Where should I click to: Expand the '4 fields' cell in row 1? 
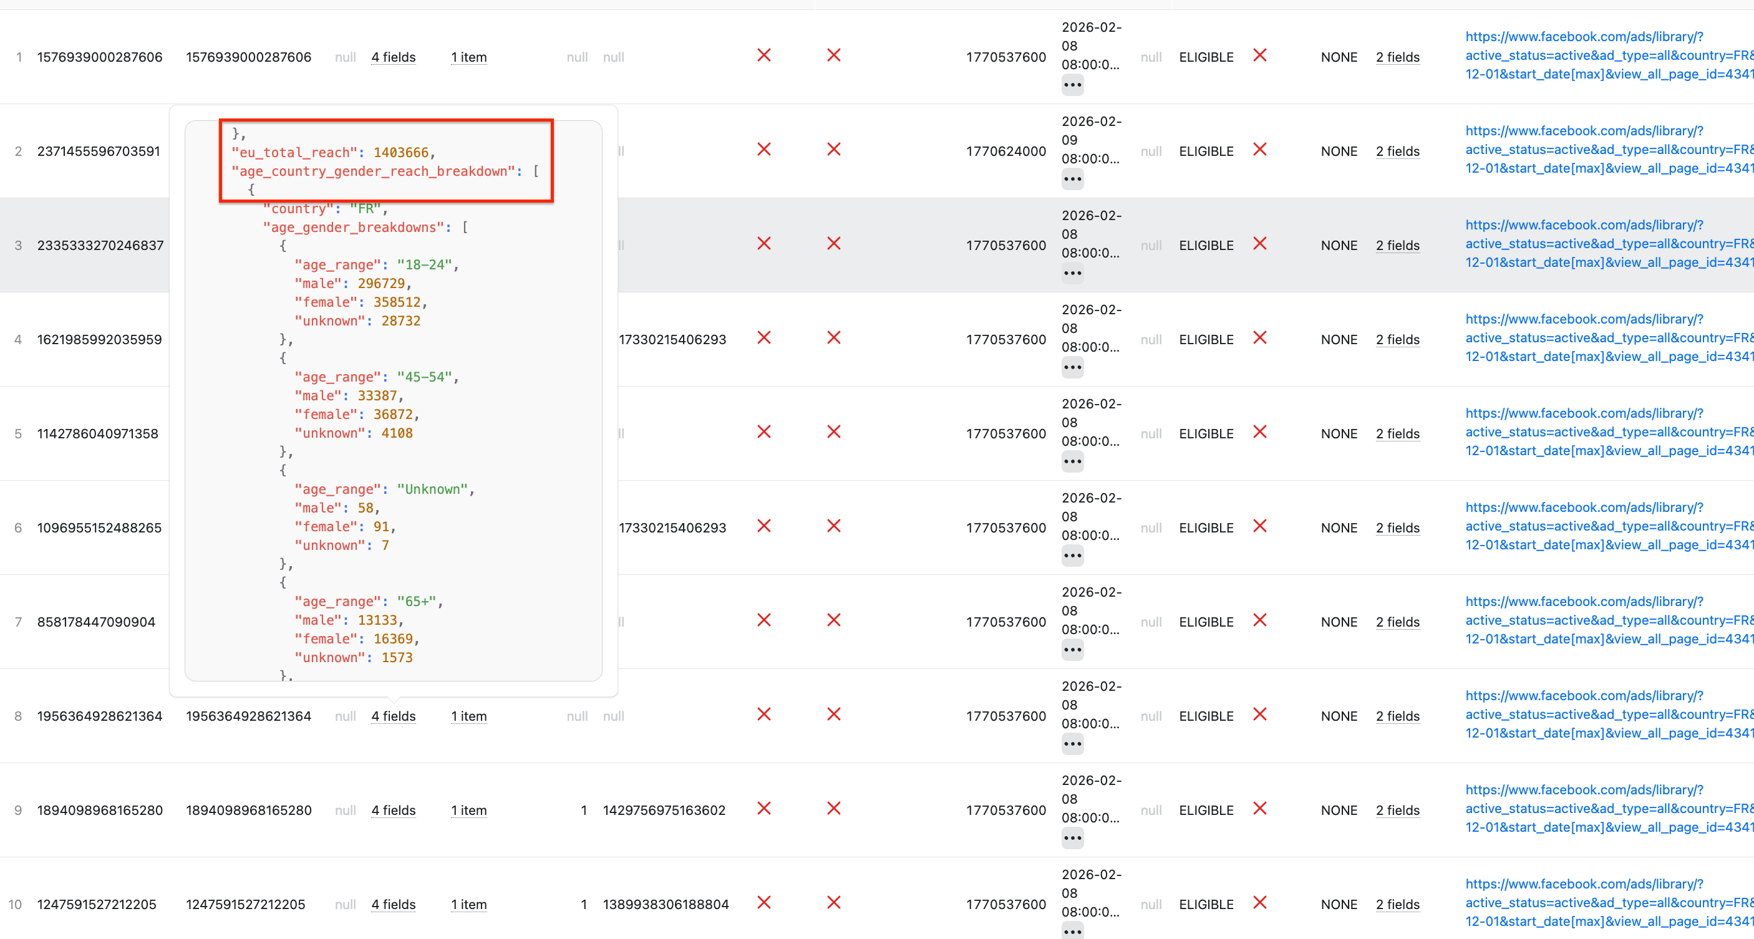[394, 57]
